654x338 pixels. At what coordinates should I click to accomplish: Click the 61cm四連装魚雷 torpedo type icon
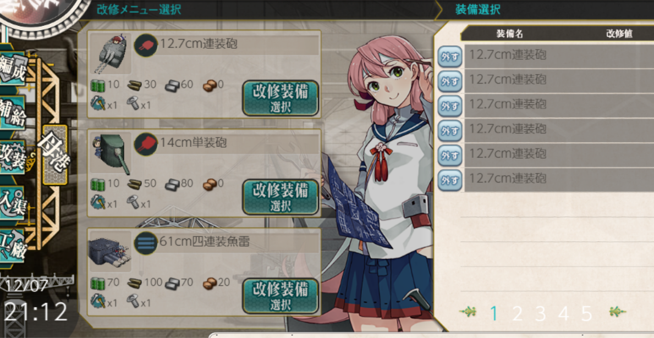tap(146, 243)
